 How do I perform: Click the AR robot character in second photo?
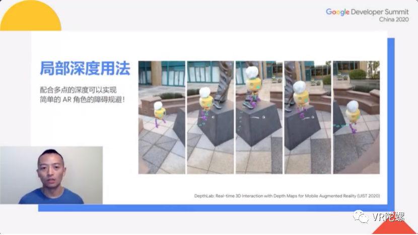[x=205, y=100]
